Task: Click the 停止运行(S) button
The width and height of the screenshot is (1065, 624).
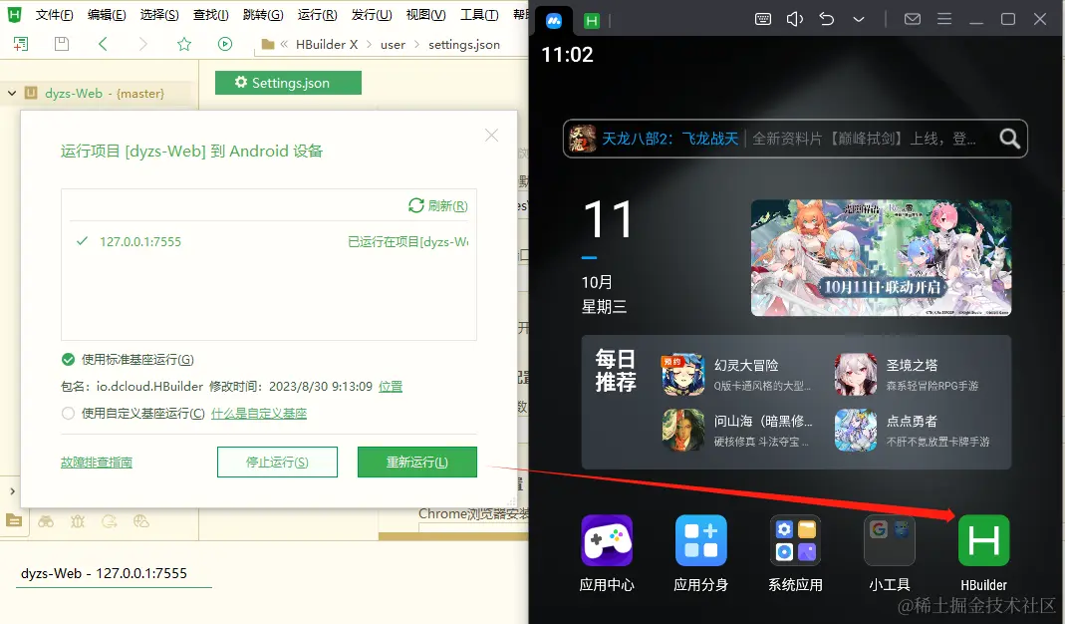Action: click(277, 463)
